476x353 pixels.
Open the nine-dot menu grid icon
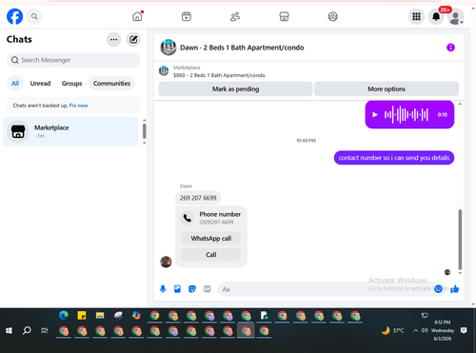pos(416,16)
